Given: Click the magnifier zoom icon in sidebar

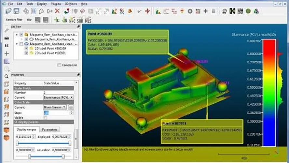Looking at the screenshot, I should point(7,76).
